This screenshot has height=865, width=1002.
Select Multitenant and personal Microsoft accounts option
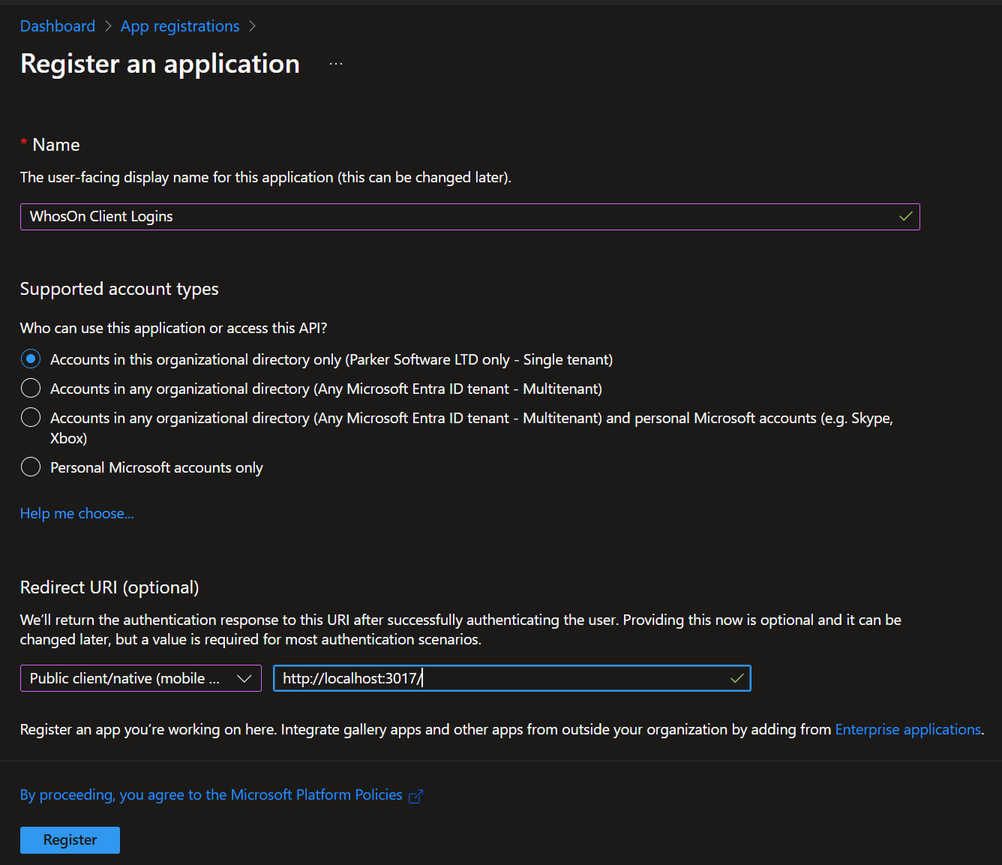pyautogui.click(x=31, y=418)
